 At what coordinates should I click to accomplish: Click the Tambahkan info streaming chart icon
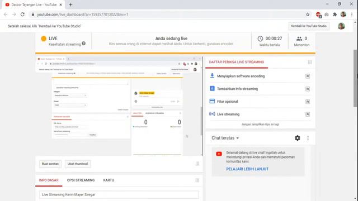212,88
